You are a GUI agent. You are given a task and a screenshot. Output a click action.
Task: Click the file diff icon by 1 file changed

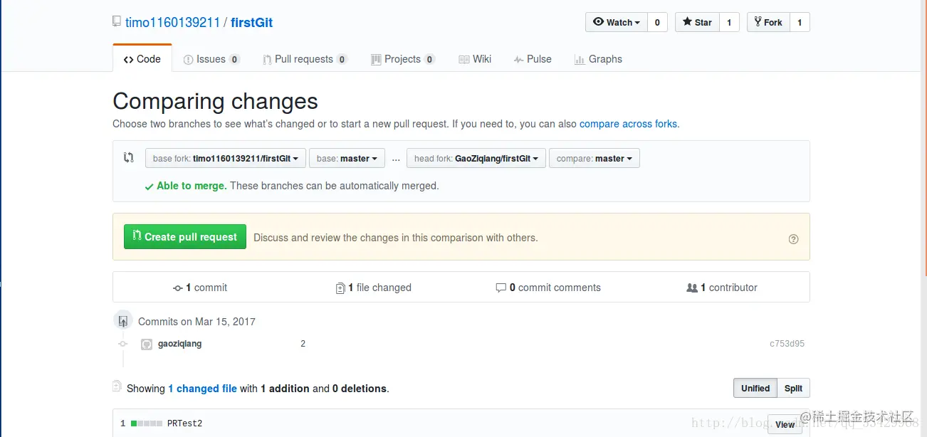coord(340,288)
